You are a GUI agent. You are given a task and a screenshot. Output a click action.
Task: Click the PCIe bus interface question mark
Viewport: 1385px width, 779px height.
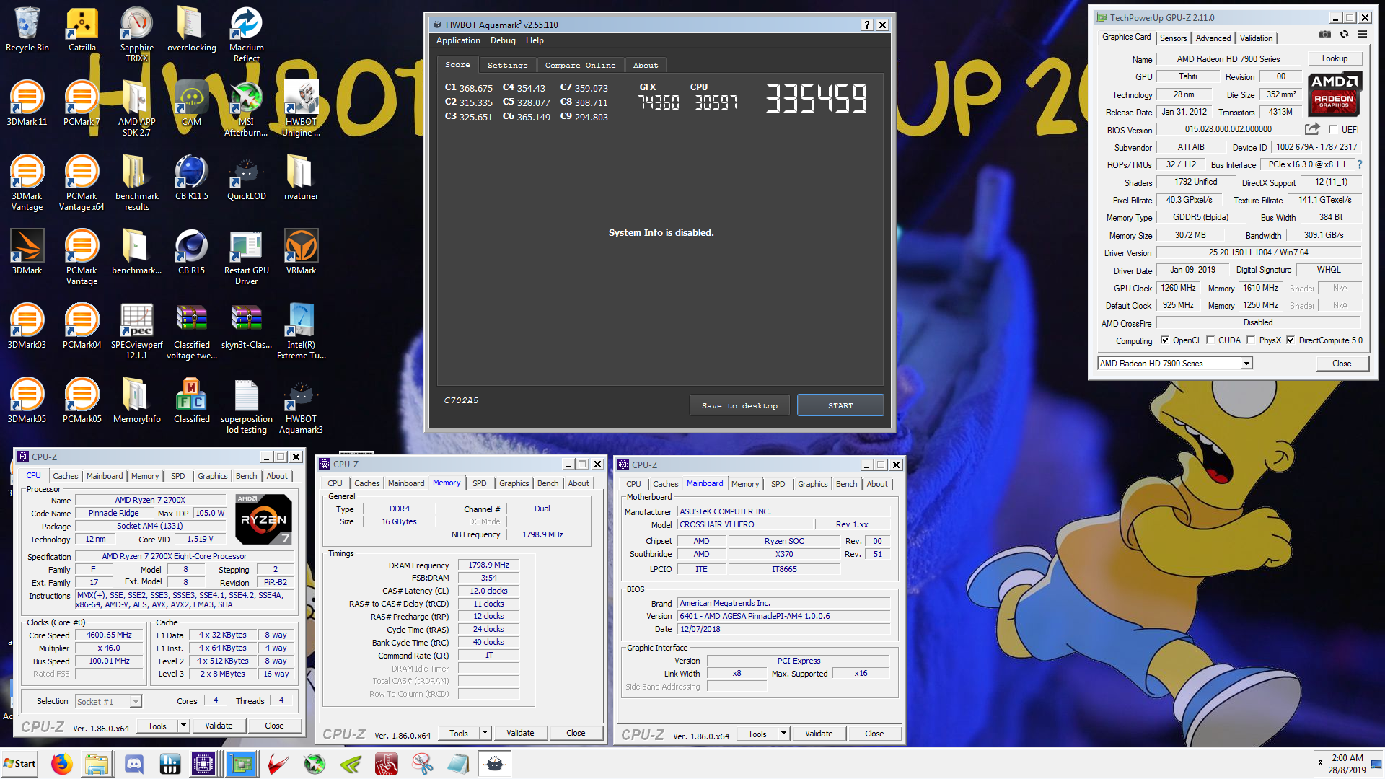tap(1360, 164)
